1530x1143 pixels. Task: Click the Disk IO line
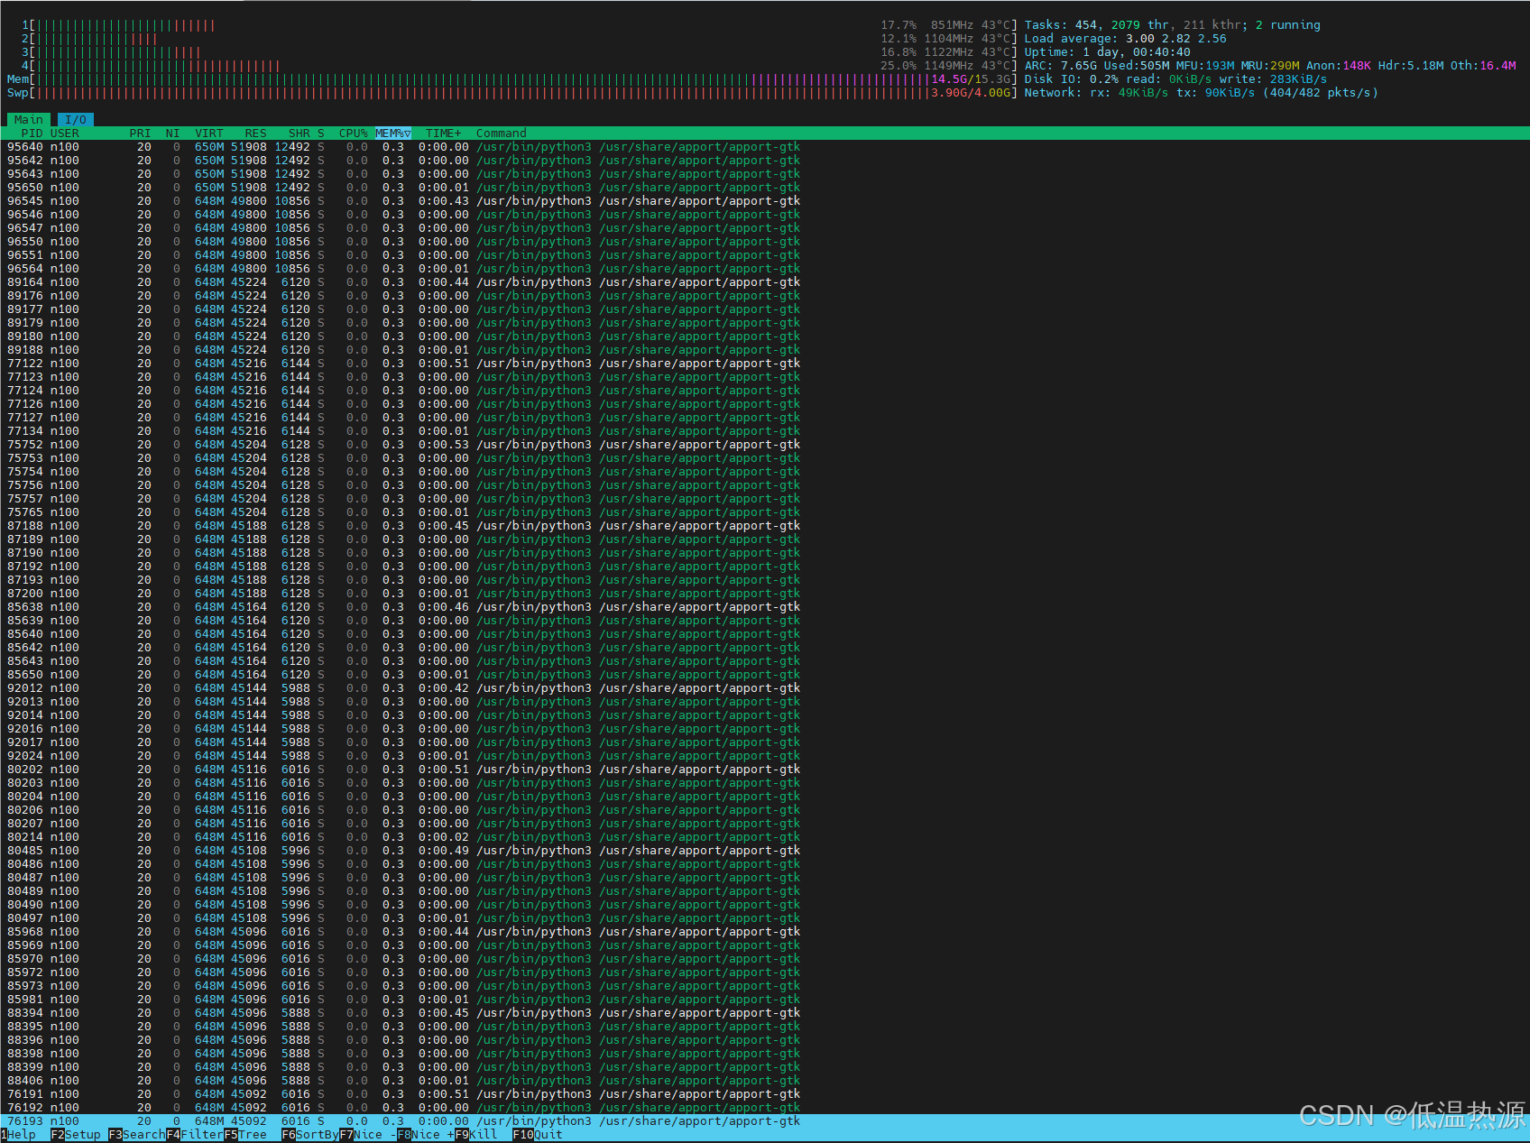tap(1176, 79)
